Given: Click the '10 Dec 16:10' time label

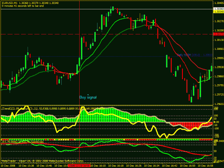Looking at the screenshot, I should pyautogui.click(x=98, y=166).
